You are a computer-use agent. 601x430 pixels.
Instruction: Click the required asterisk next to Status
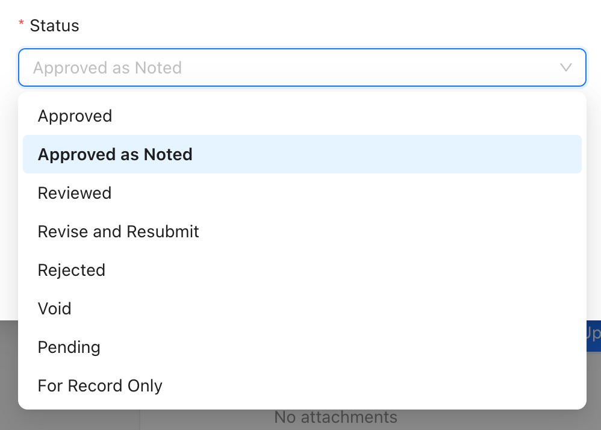point(21,22)
